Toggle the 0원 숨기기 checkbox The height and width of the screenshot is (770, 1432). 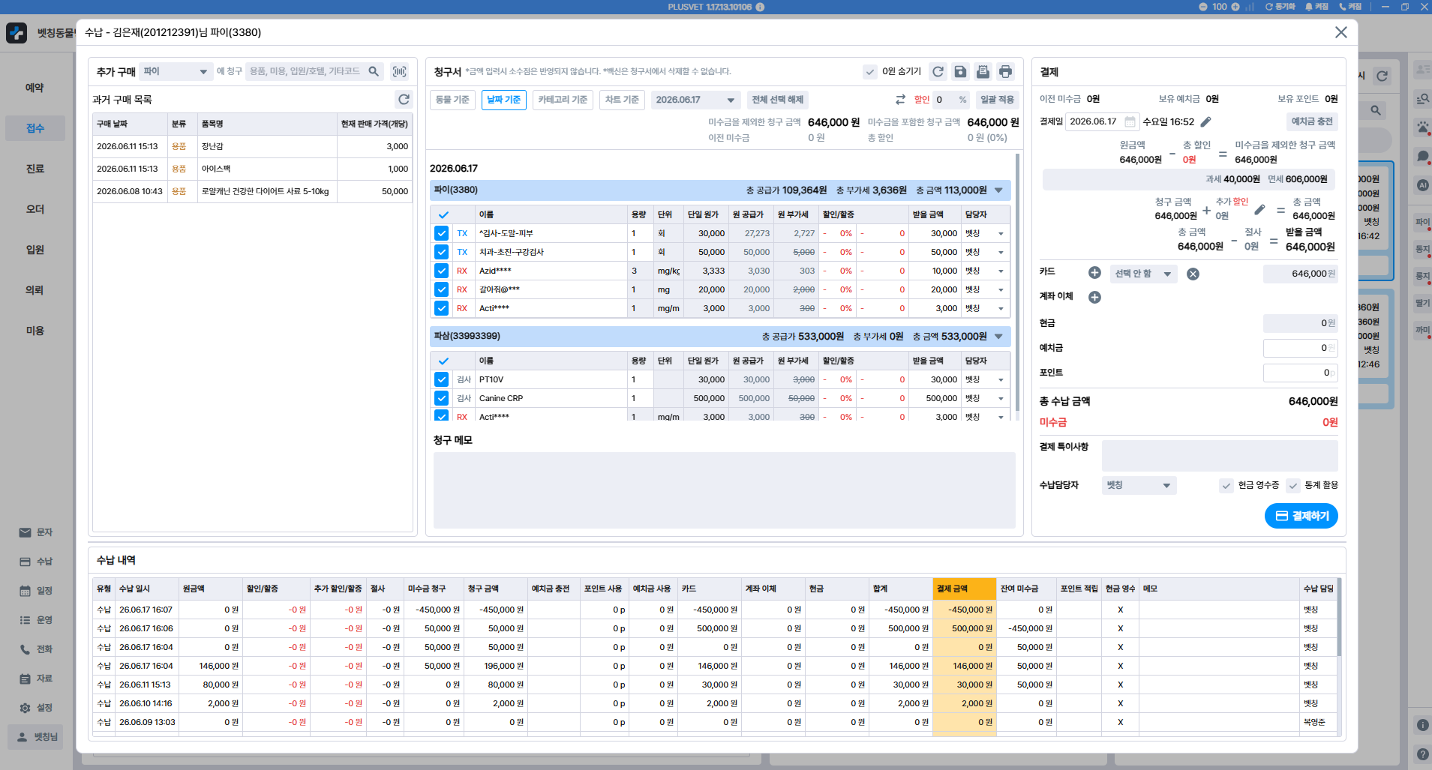pyautogui.click(x=870, y=71)
